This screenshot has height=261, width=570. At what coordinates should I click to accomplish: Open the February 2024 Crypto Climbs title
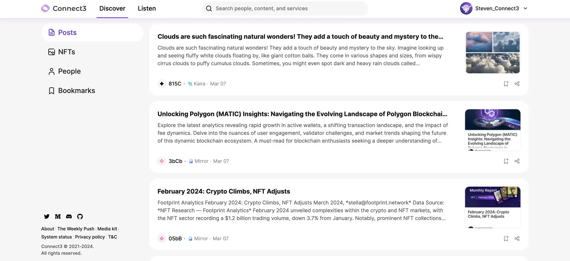pyautogui.click(x=224, y=191)
